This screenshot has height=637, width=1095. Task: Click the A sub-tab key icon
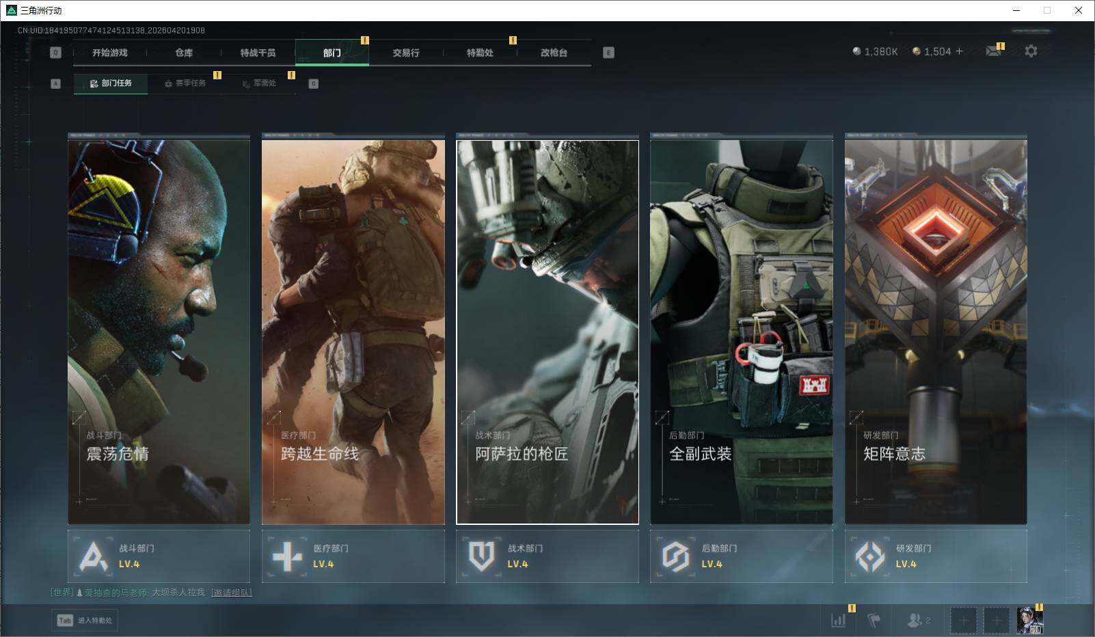pos(56,83)
